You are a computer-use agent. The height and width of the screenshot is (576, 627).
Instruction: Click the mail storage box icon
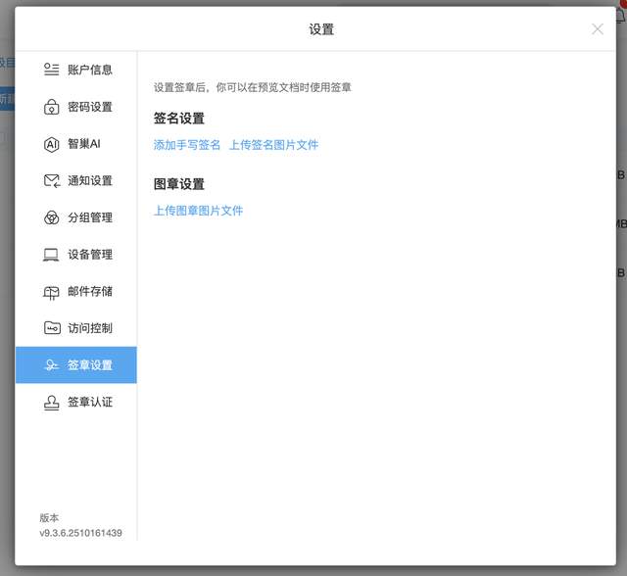[x=51, y=292]
